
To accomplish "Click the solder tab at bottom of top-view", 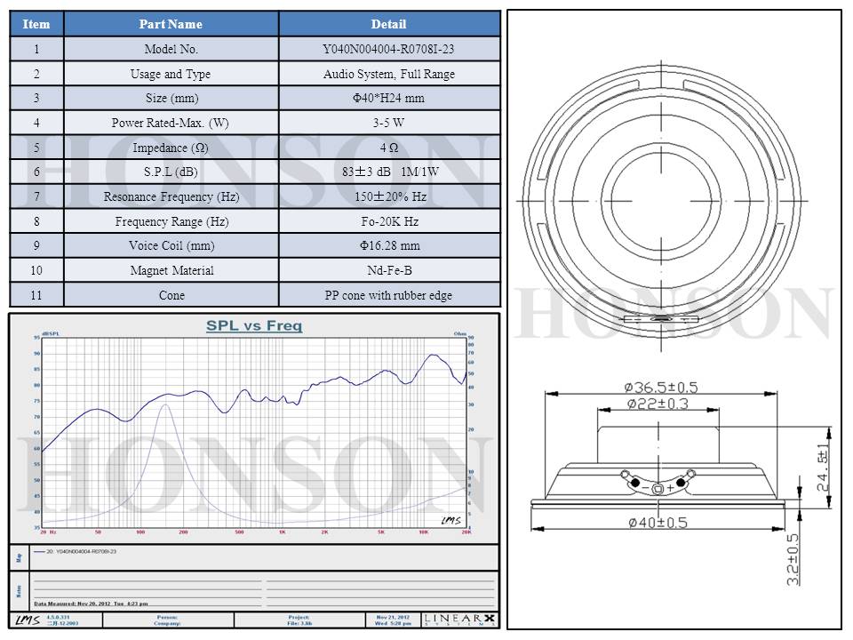I will click(x=660, y=317).
